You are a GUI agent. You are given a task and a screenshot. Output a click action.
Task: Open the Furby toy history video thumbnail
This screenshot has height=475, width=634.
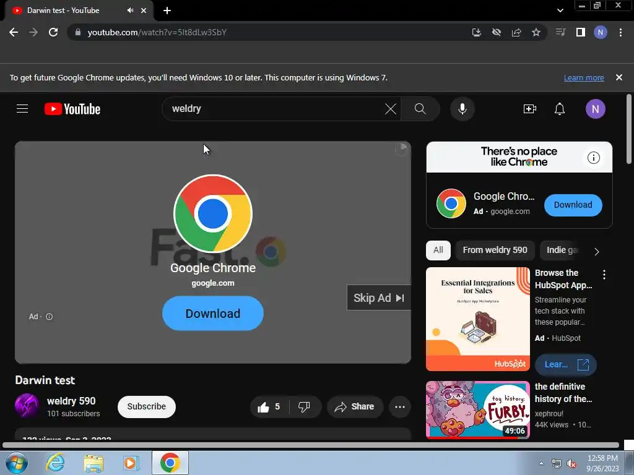tap(478, 410)
